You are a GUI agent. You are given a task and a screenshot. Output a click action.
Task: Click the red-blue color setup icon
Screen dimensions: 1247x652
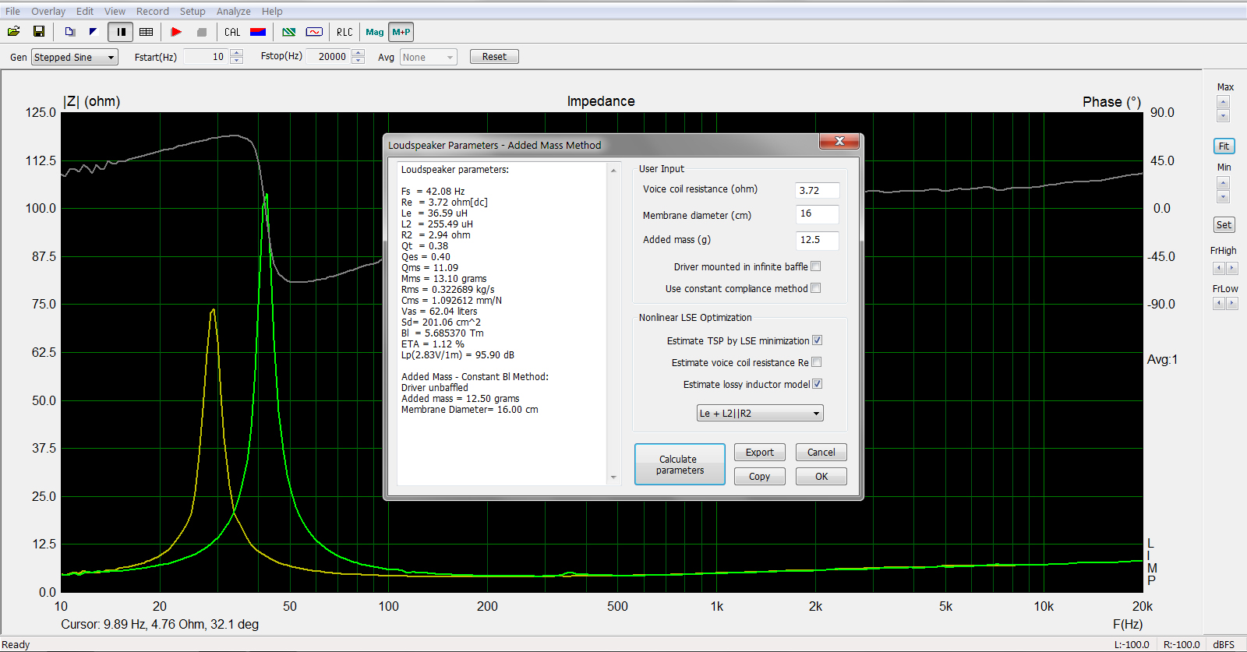[x=258, y=32]
